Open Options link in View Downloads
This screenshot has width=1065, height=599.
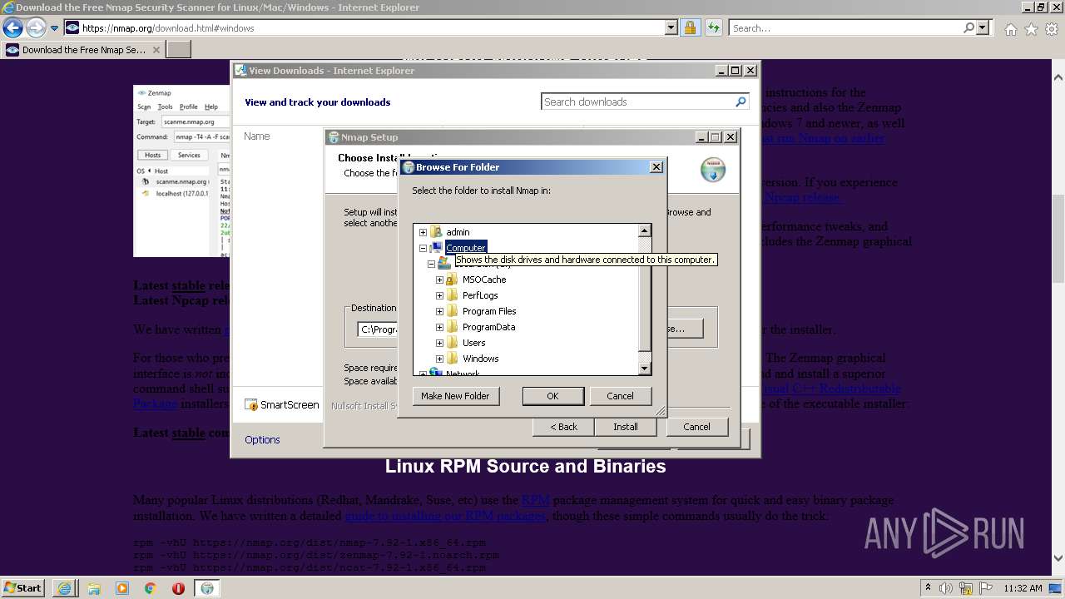pos(262,439)
